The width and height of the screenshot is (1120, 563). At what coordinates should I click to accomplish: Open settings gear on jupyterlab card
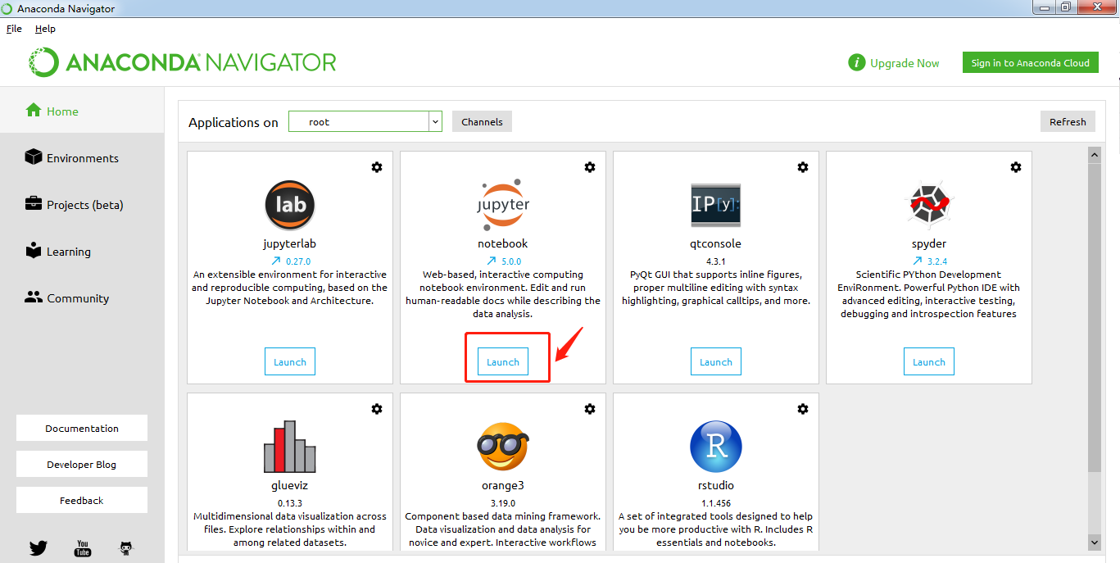coord(377,167)
